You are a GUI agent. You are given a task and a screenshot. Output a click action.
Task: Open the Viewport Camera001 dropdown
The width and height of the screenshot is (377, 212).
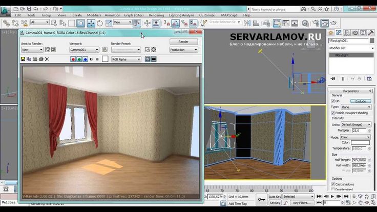84,50
